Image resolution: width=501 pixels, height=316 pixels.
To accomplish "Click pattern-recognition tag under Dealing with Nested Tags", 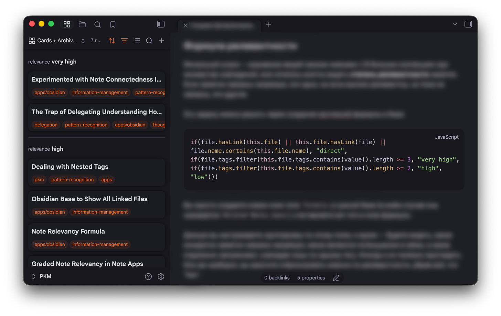I will [73, 180].
